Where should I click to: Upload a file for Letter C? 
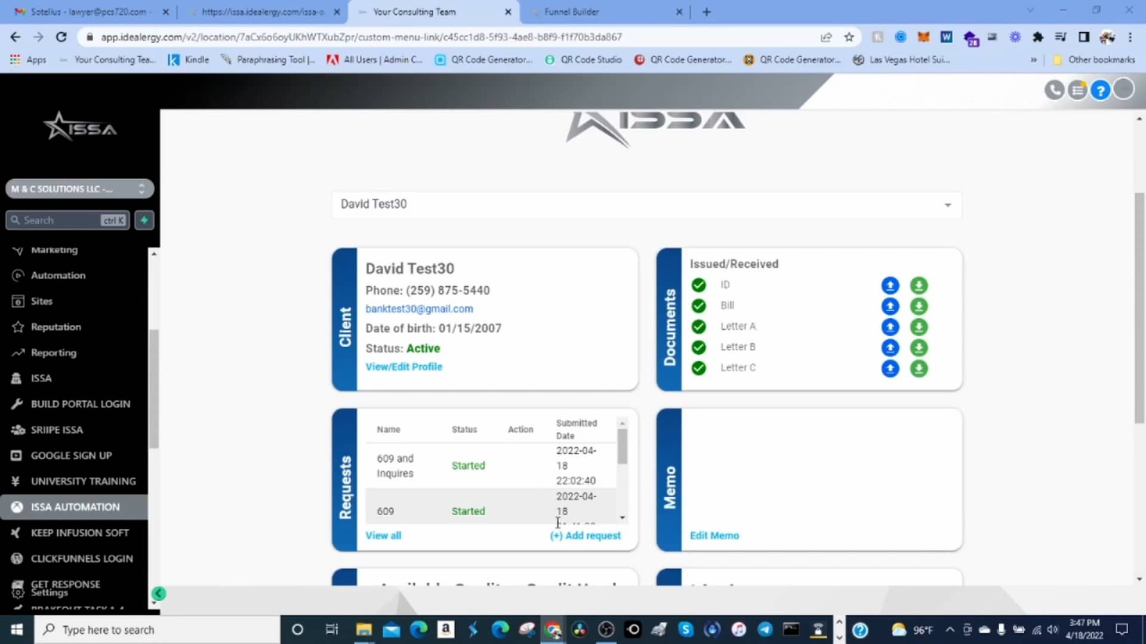[x=890, y=369]
